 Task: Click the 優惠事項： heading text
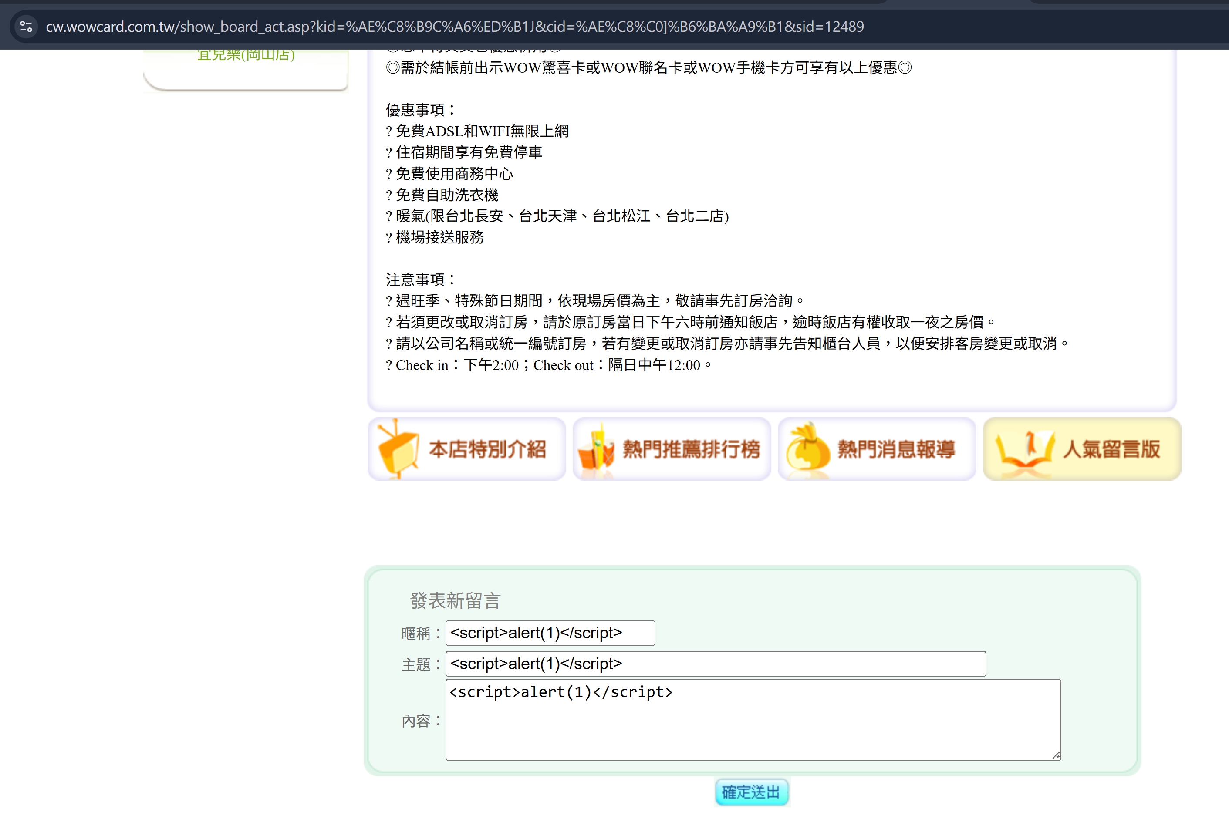[x=420, y=110]
